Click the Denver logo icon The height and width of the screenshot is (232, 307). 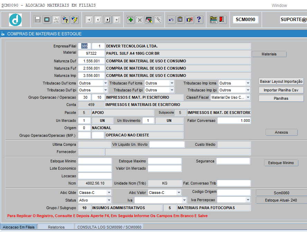(15, 20)
